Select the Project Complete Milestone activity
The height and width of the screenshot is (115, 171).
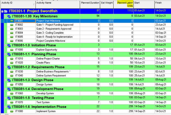point(51,41)
